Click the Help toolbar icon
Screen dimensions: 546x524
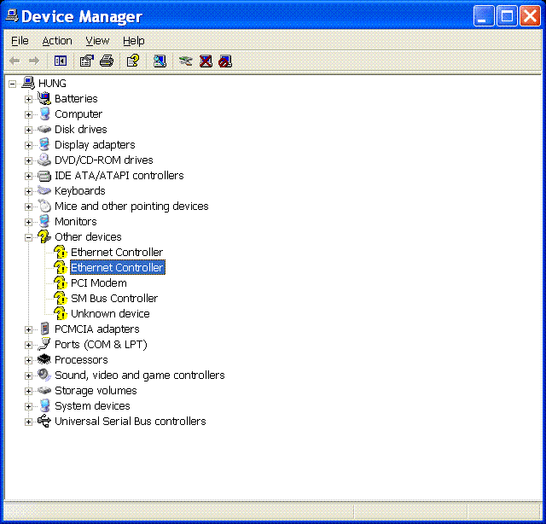(132, 61)
